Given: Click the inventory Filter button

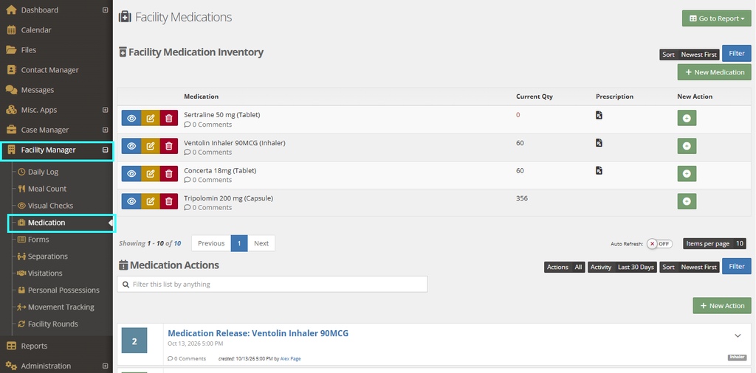Looking at the screenshot, I should coord(736,53).
